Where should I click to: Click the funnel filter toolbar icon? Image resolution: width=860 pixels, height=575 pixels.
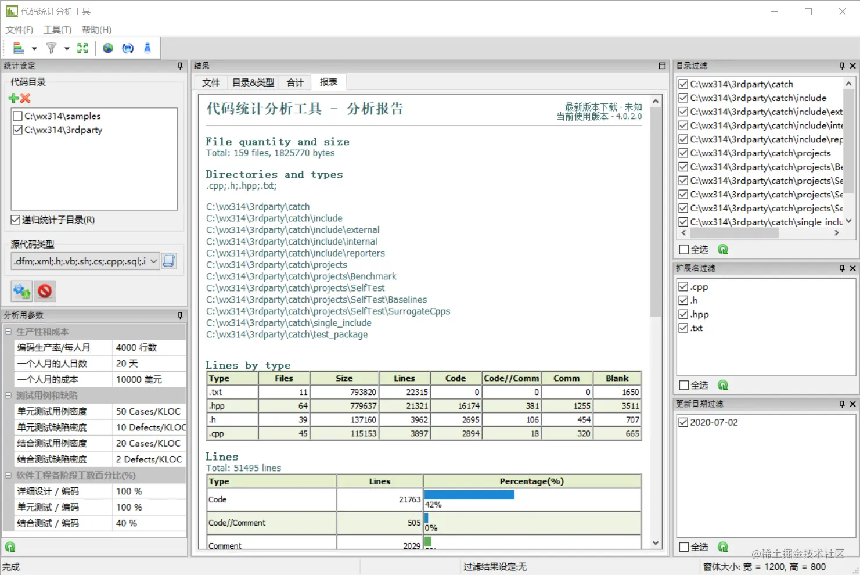pos(51,48)
